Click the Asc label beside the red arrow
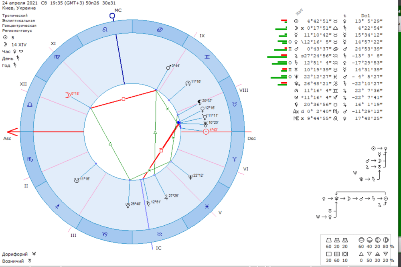The image size is (401, 267). point(7,138)
